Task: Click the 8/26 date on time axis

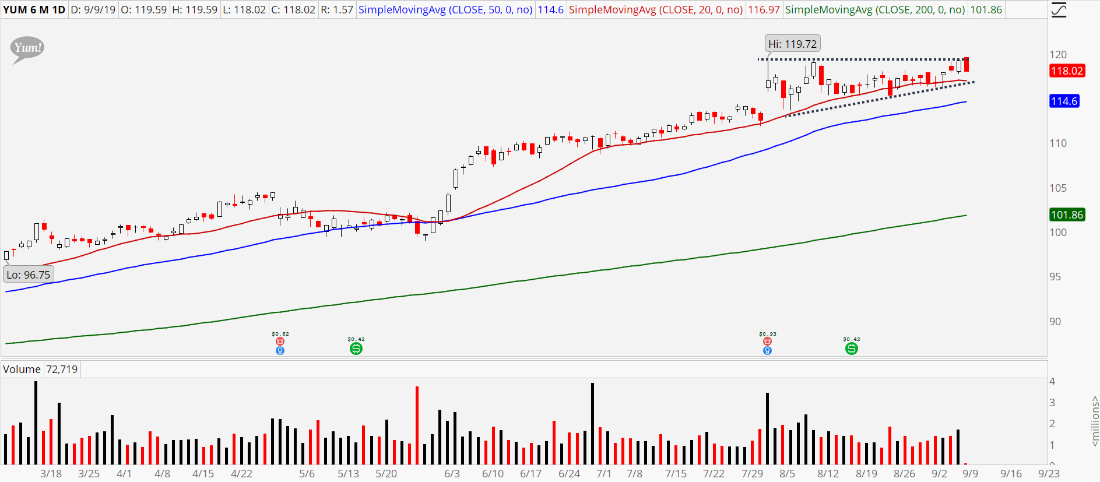Action: pyautogui.click(x=905, y=474)
